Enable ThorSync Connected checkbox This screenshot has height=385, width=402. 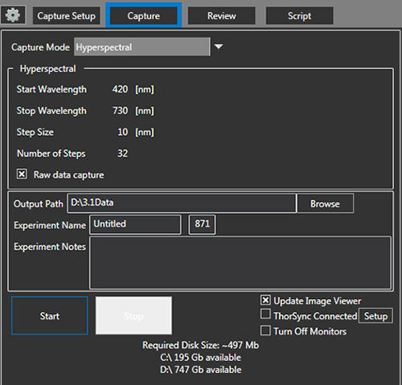265,314
